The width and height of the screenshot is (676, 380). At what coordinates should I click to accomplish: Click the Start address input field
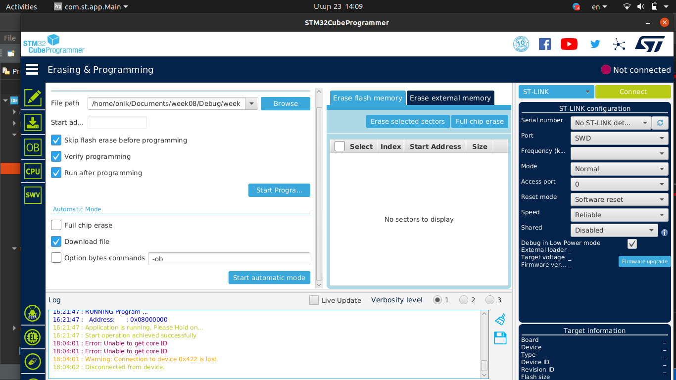(x=117, y=122)
